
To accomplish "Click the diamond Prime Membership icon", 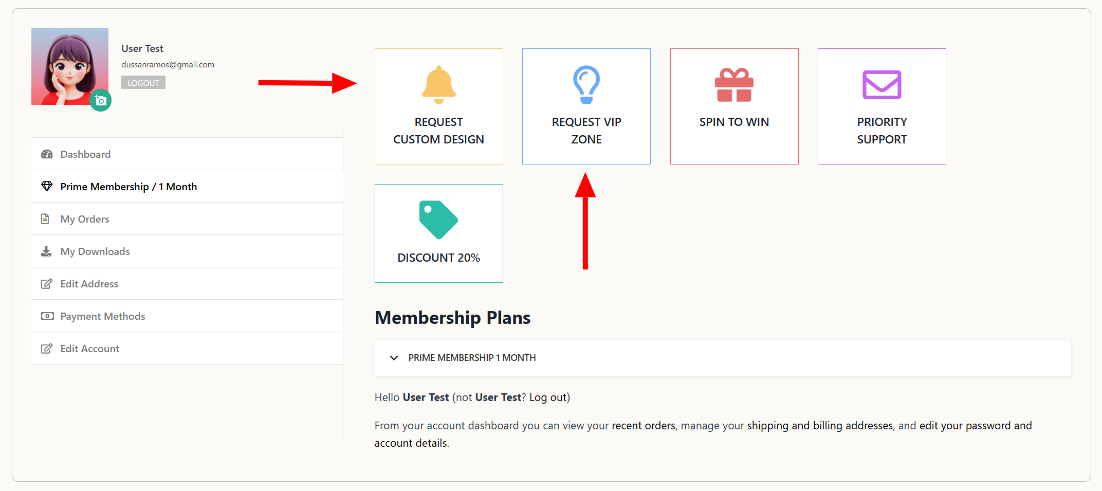I will click(47, 186).
